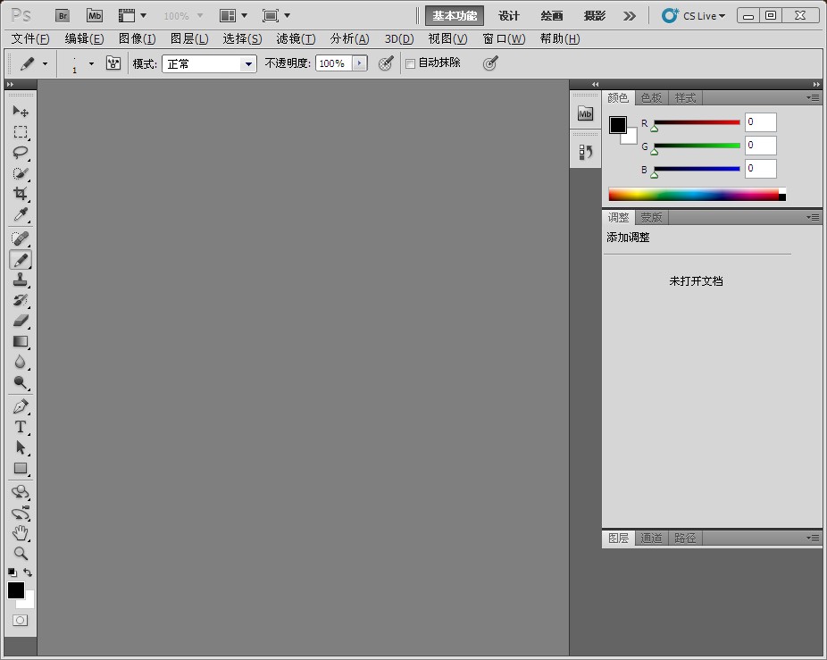Select the Dodge tool
The width and height of the screenshot is (827, 660).
pos(21,382)
